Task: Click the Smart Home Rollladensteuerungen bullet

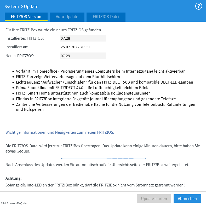Action: pyautogui.click(x=83, y=93)
